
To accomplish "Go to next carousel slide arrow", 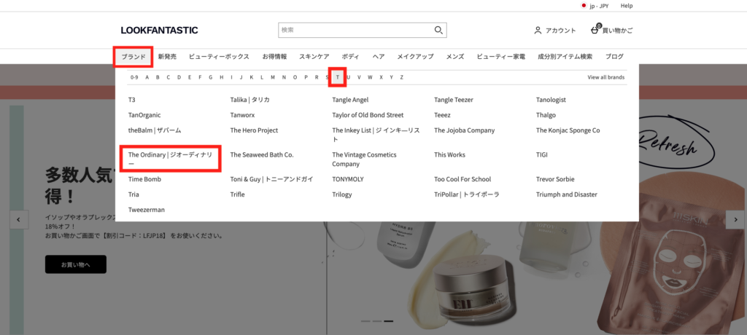I will click(735, 220).
